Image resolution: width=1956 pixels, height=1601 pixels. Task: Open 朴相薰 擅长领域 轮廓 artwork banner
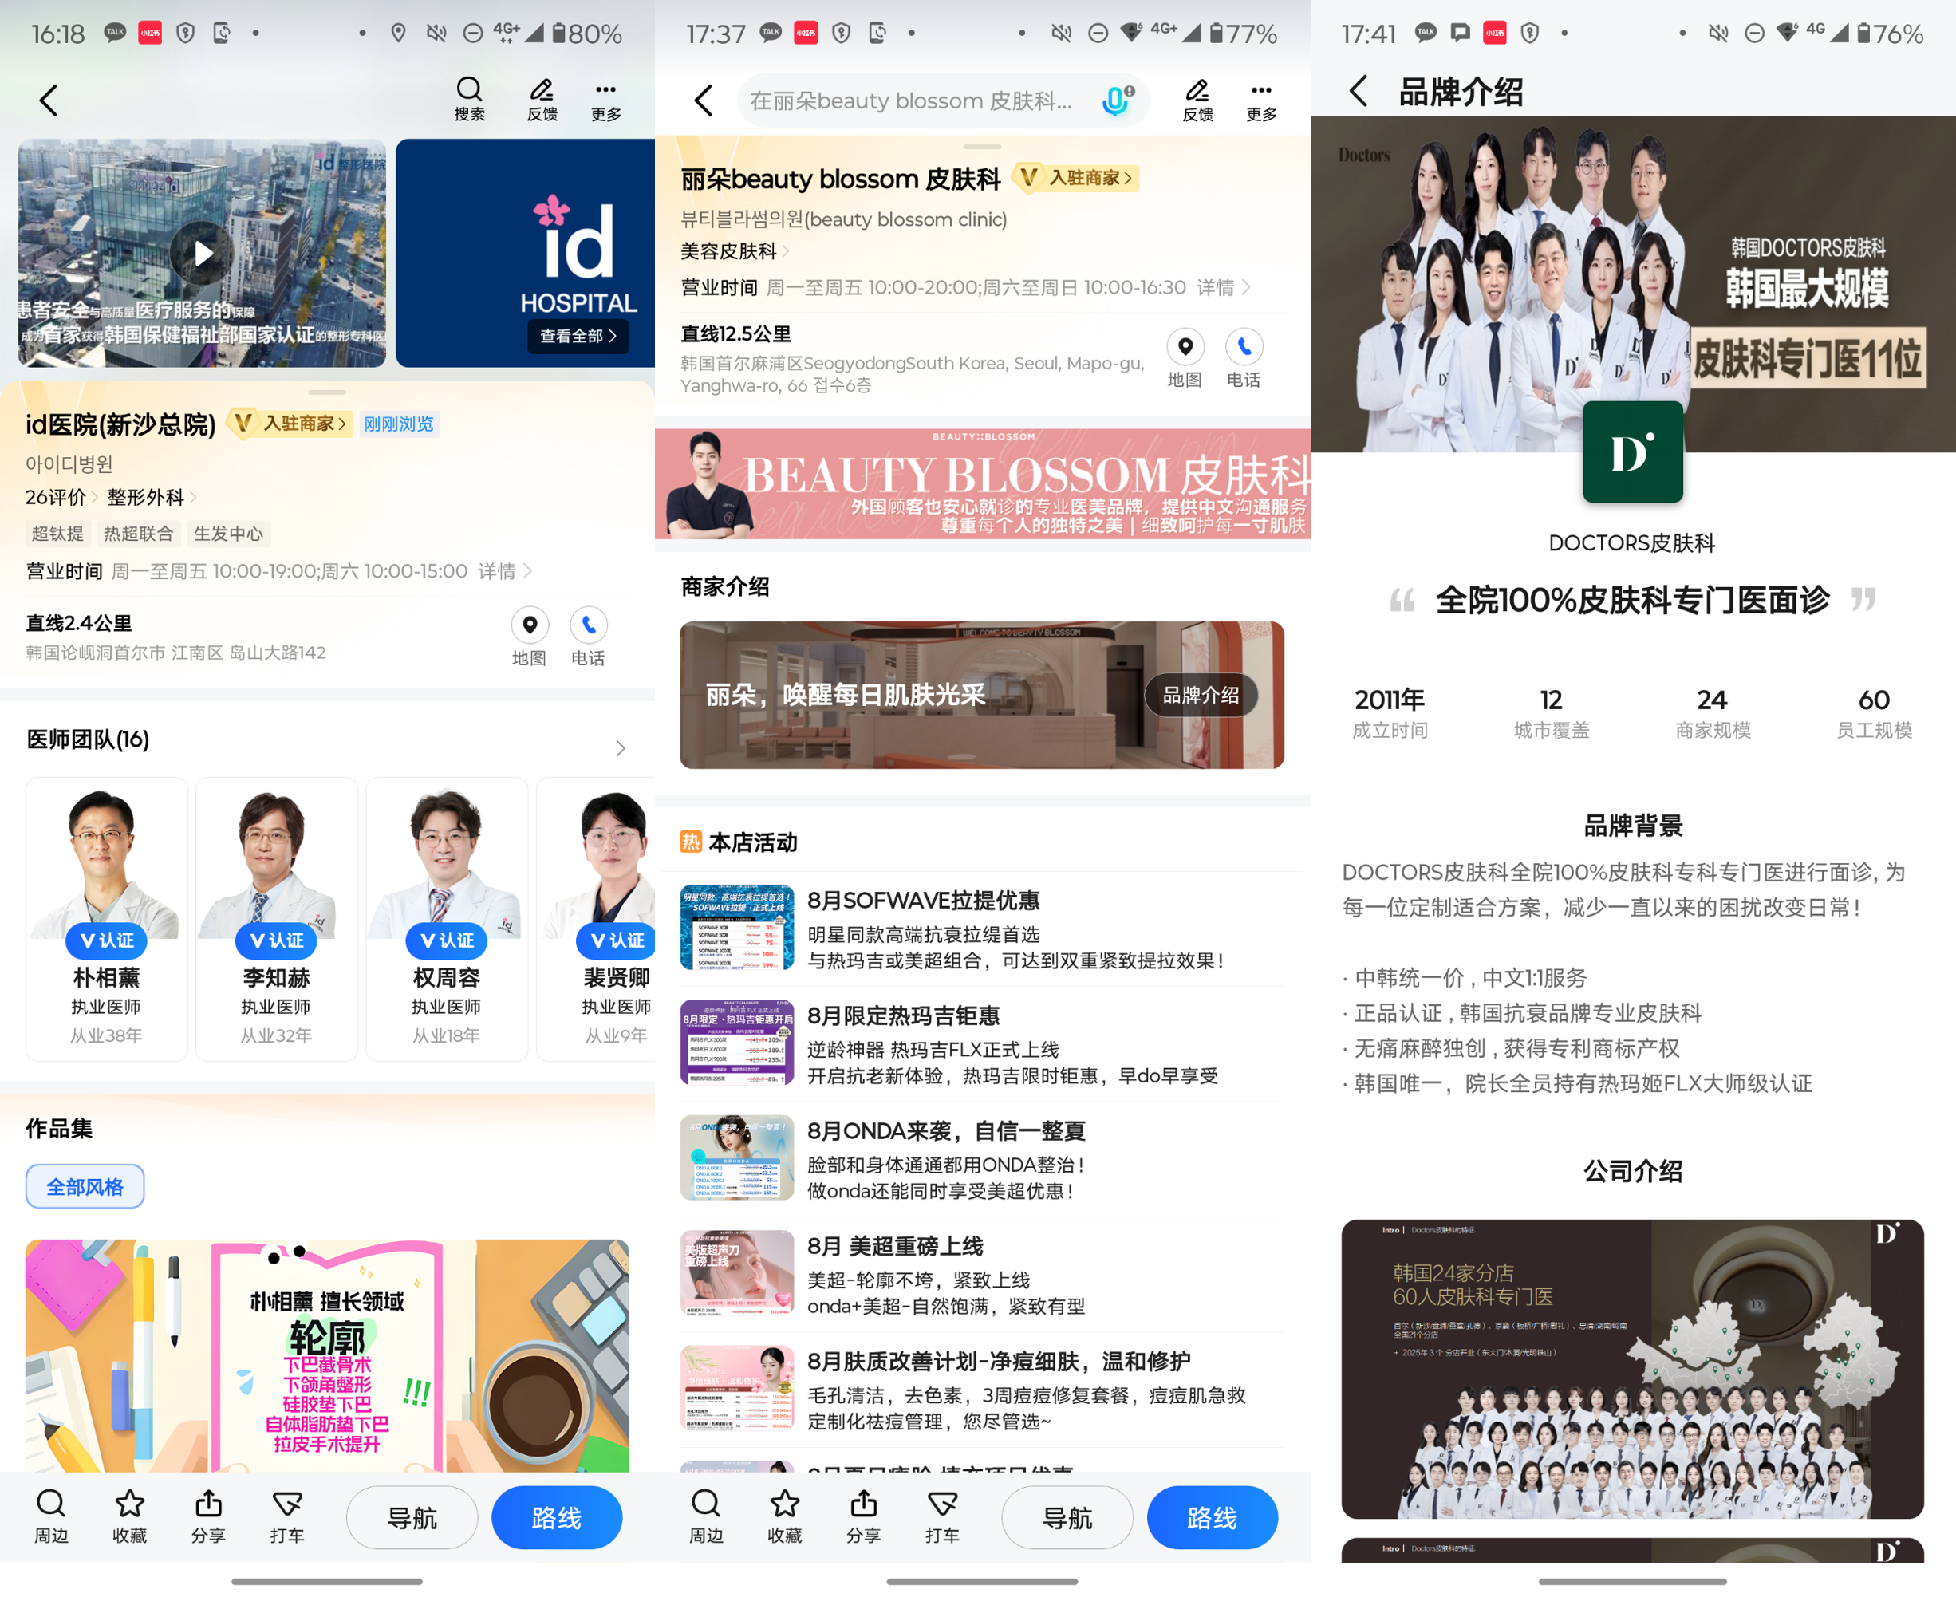pos(327,1355)
